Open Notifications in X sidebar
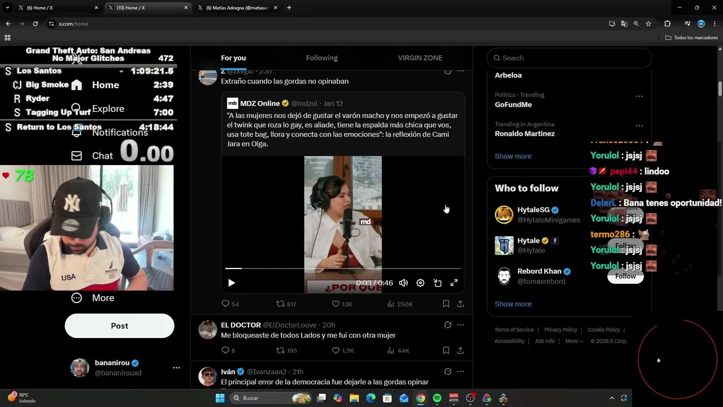Viewport: 723px width, 407px height. [109, 132]
